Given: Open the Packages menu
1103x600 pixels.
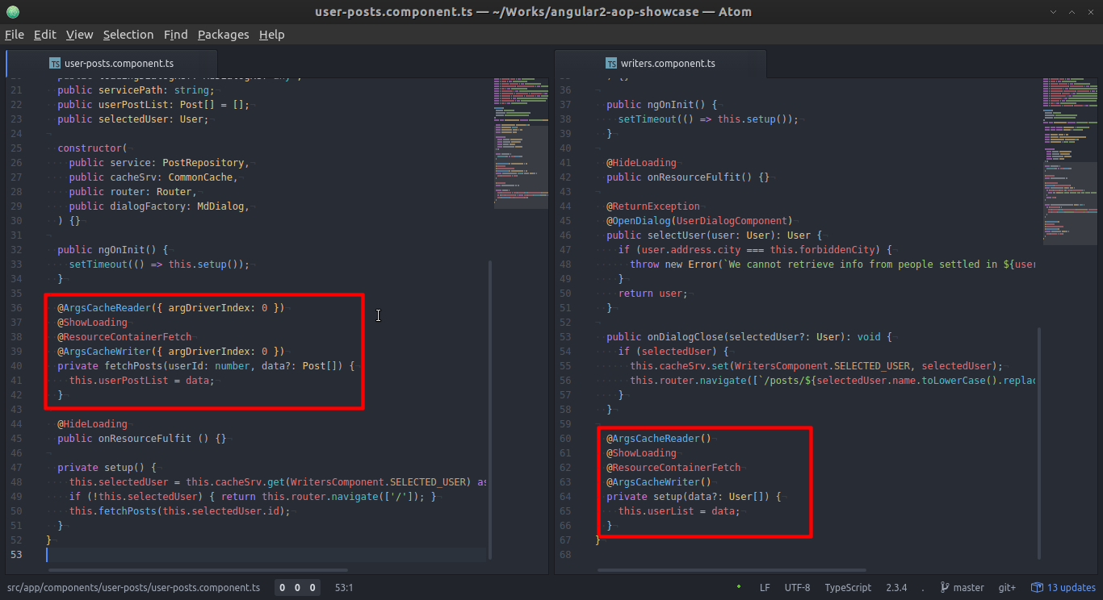Looking at the screenshot, I should click(x=223, y=35).
